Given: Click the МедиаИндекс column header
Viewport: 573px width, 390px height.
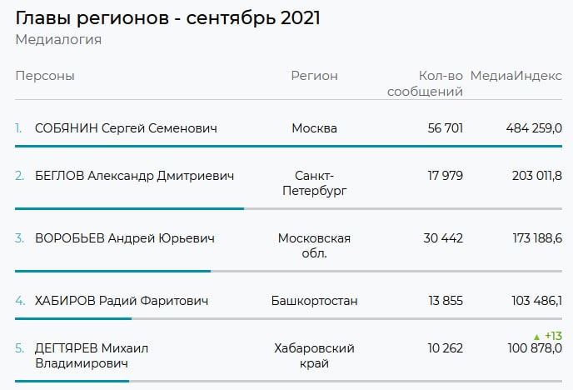Looking at the screenshot, I should pyautogui.click(x=516, y=76).
